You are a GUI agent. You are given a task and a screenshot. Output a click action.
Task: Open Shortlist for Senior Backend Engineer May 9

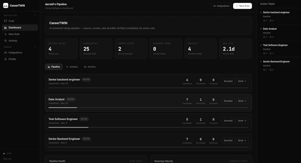pyautogui.click(x=228, y=140)
